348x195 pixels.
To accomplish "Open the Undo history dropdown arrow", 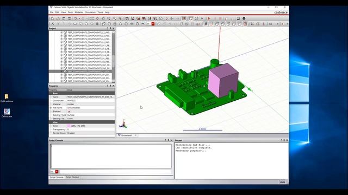I will tap(79, 18).
